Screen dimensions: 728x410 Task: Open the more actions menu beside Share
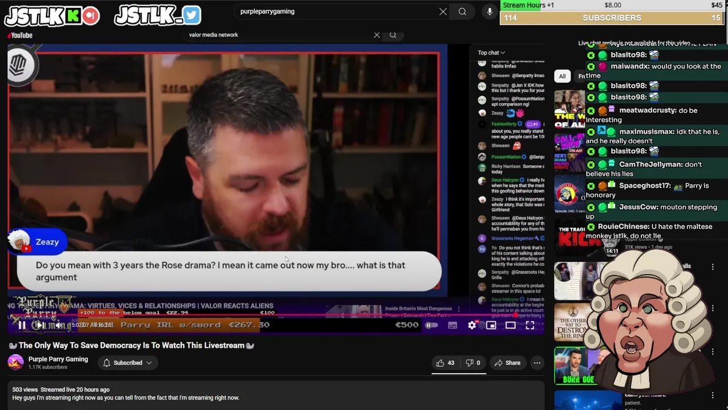point(537,363)
